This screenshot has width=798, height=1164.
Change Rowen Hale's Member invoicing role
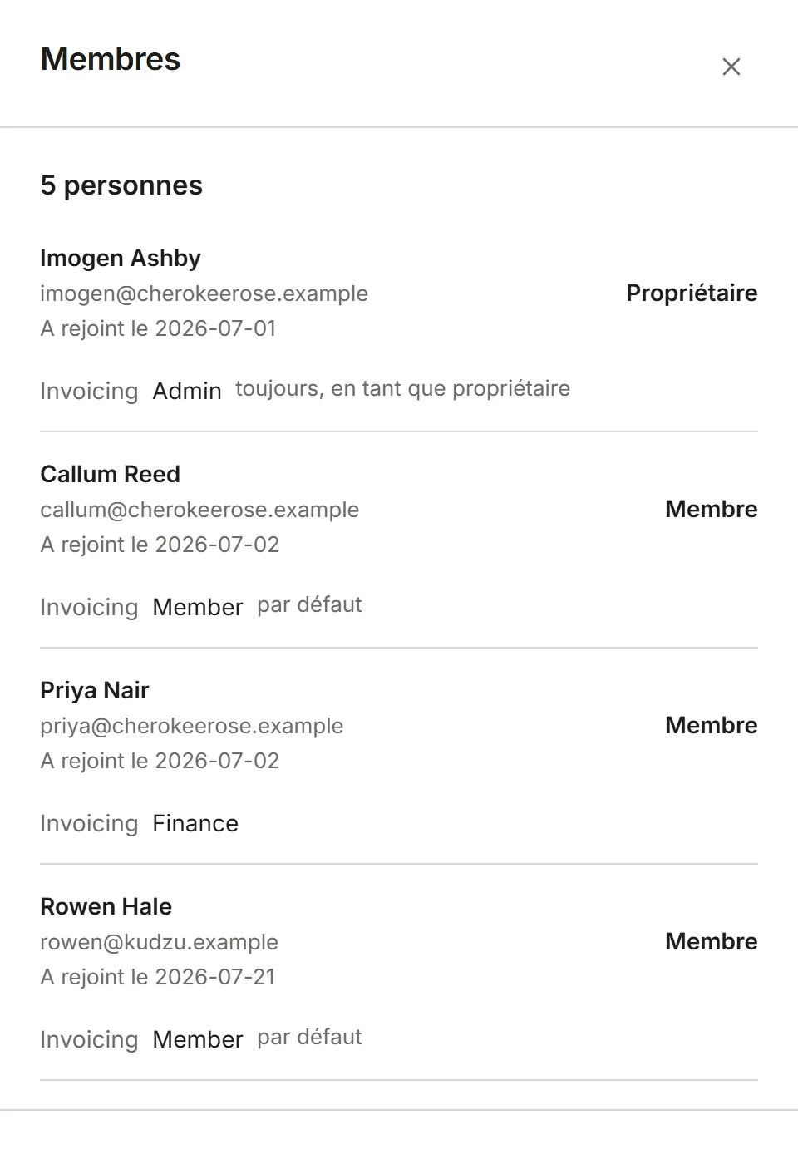(x=198, y=1039)
